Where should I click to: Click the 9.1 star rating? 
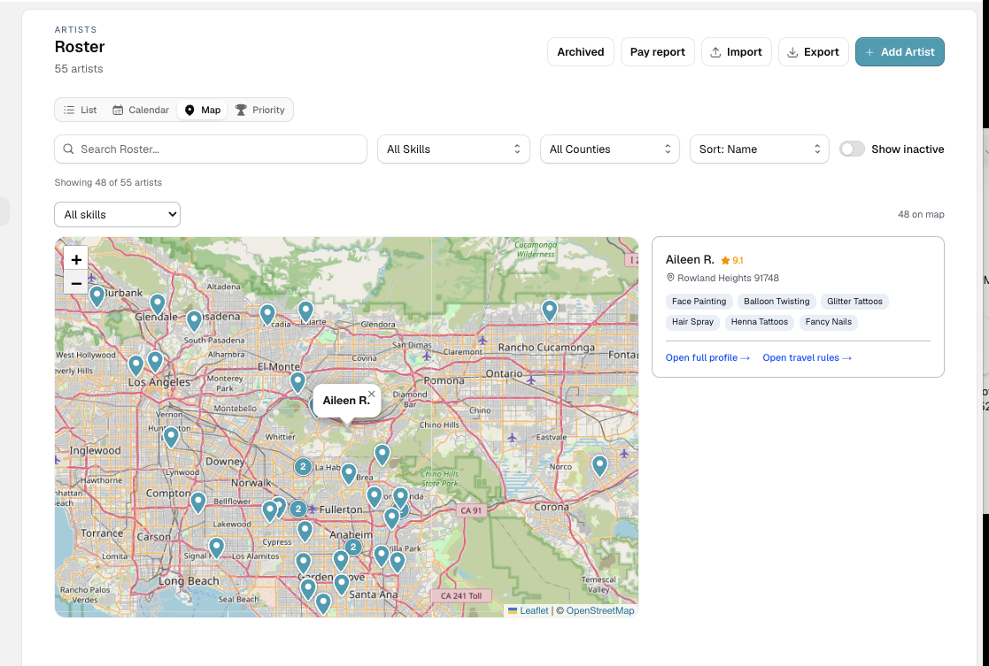click(732, 260)
